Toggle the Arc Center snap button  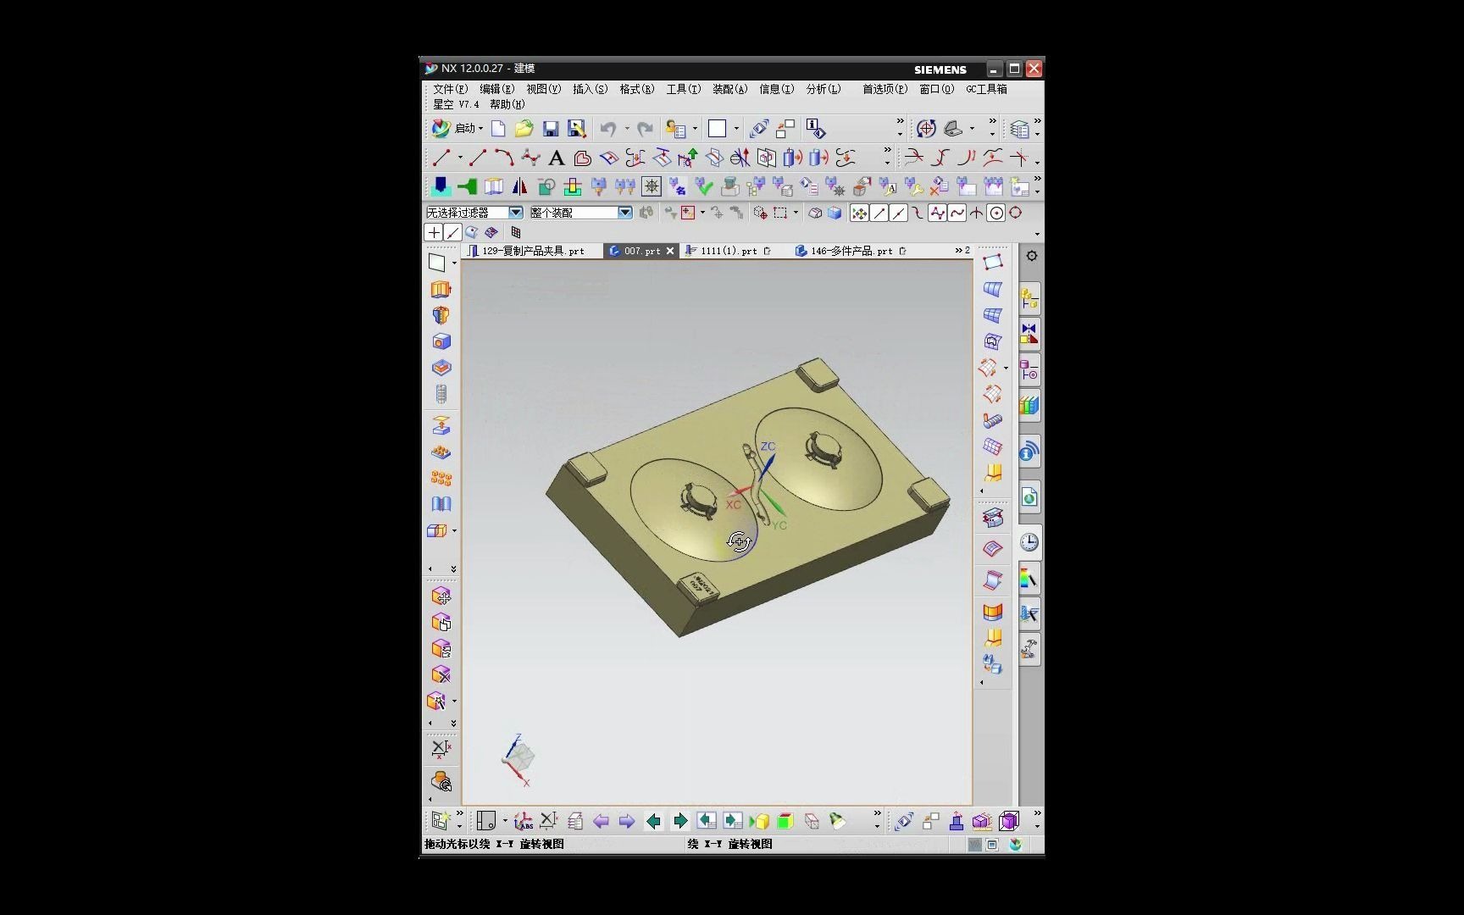tap(996, 213)
